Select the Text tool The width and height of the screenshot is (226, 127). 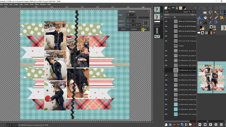pos(205,23)
